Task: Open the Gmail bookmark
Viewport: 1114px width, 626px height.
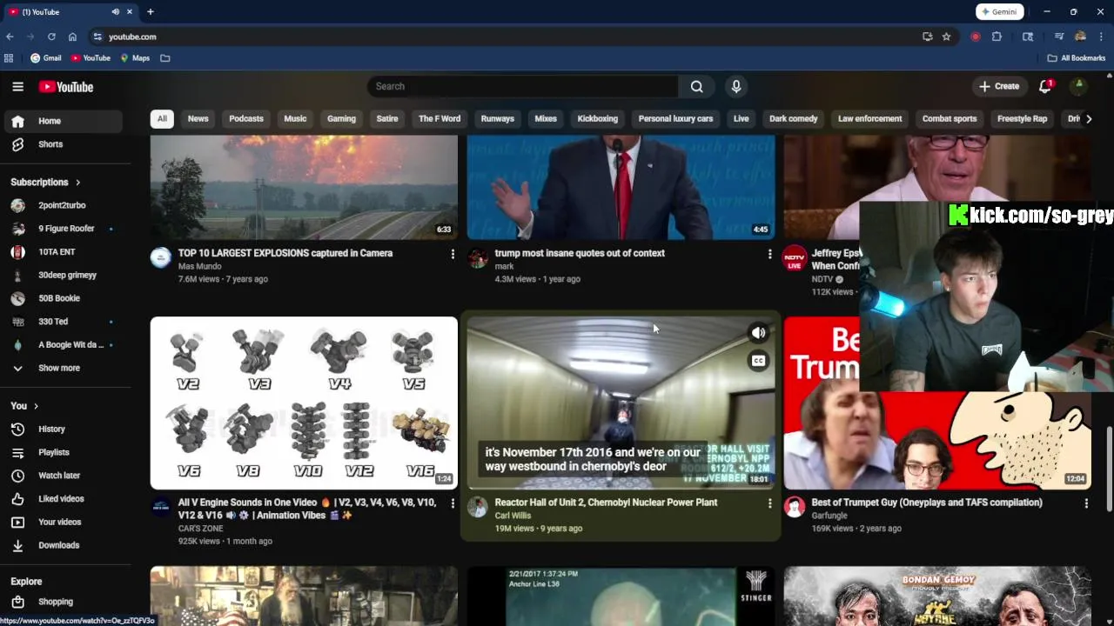Action: point(46,58)
